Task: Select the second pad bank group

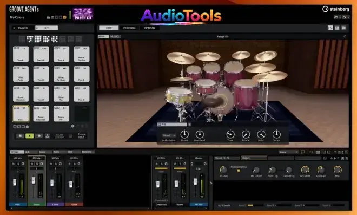Action: tap(30, 39)
